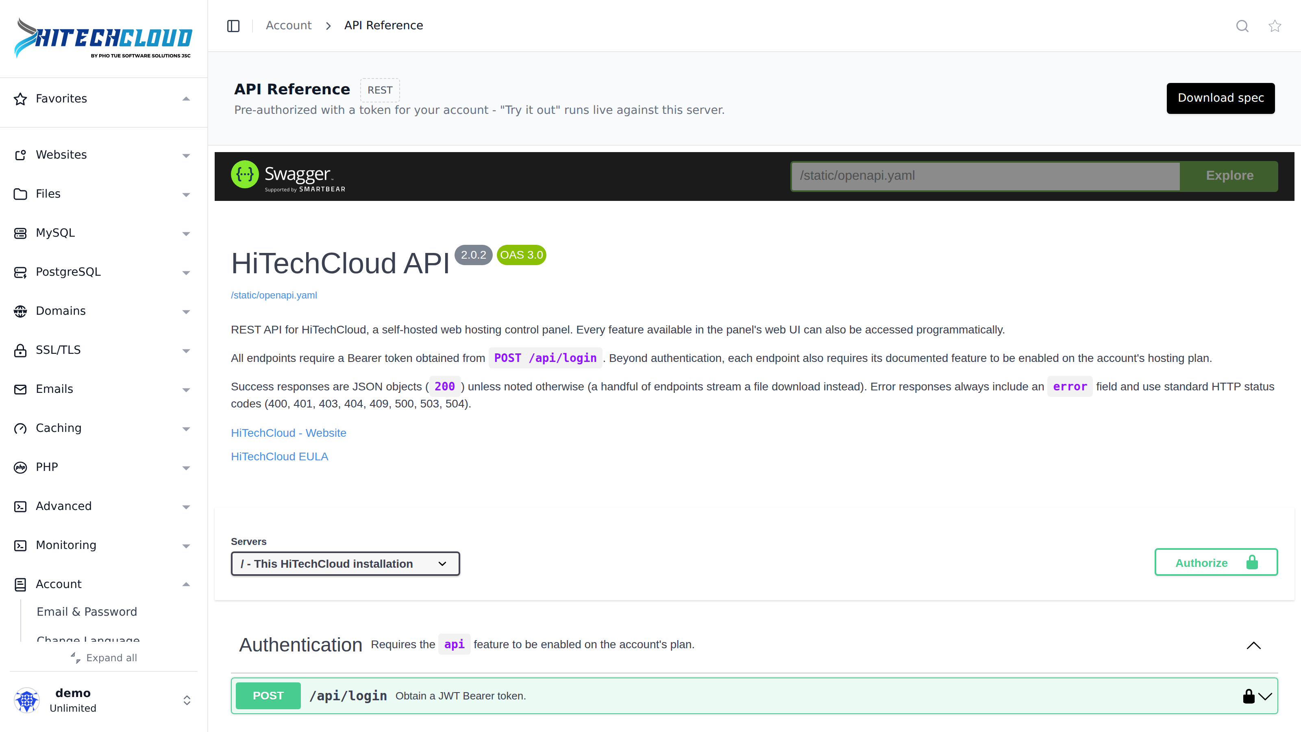Image resolution: width=1301 pixels, height=732 pixels.
Task: Click the Monitoring sidebar icon
Action: (20, 546)
